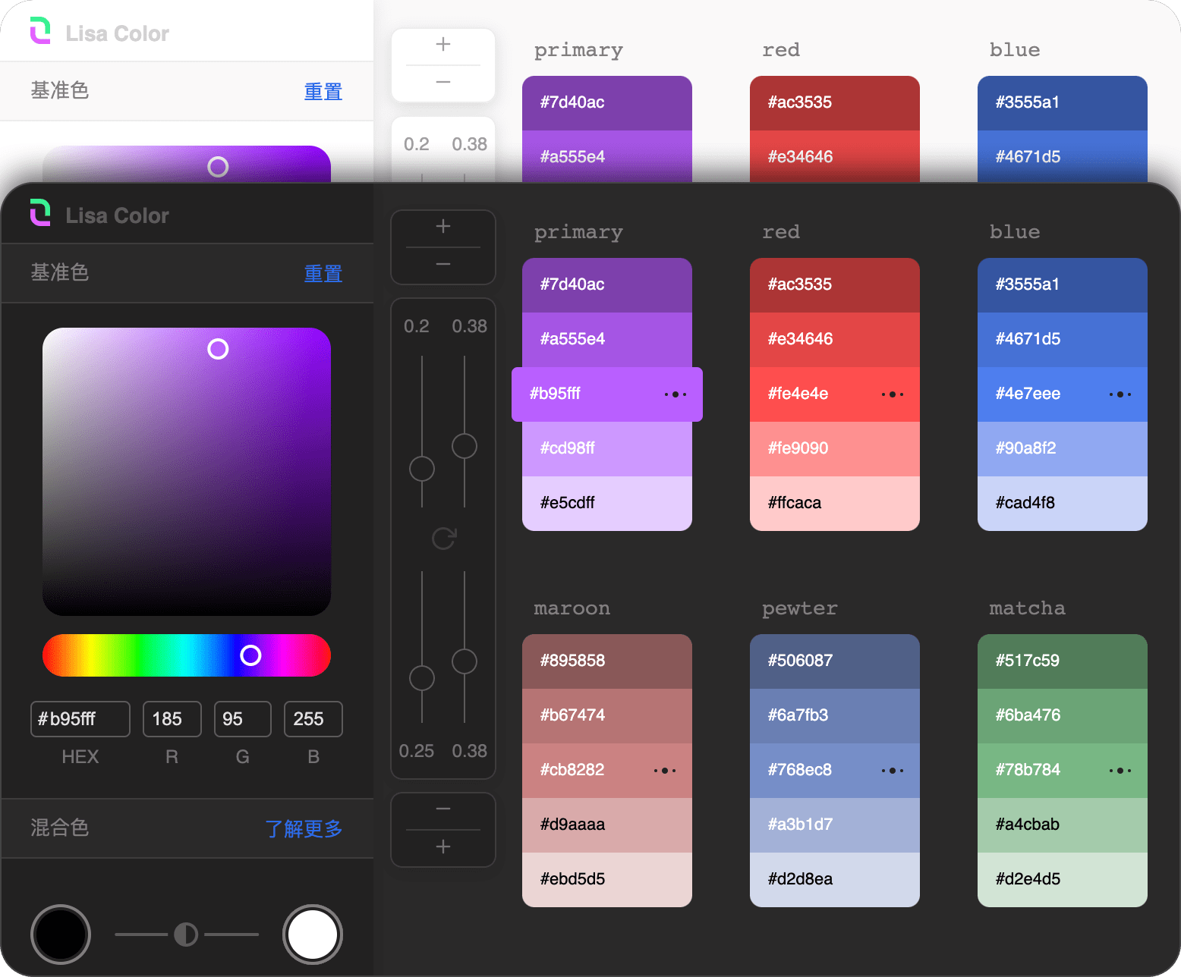Viewport: 1181px width, 977px height.
Task: Open the three-dot menu on #fe4e4e swatch
Action: click(892, 394)
